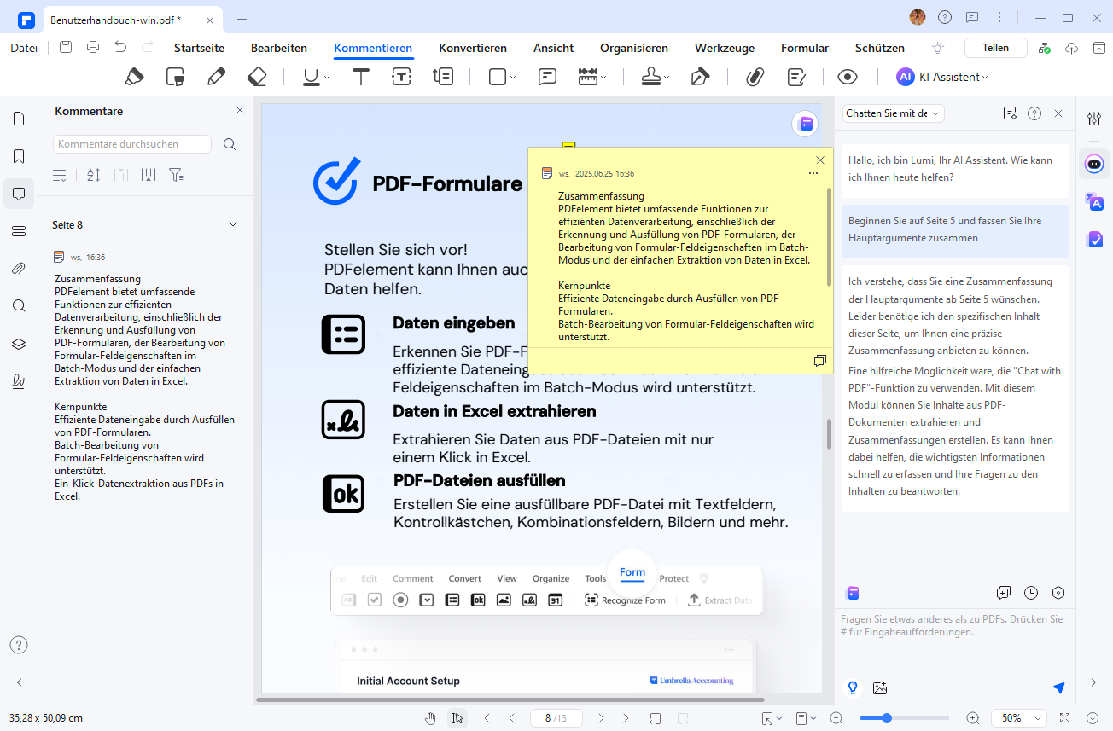Reply to the sticky note comment

point(820,361)
